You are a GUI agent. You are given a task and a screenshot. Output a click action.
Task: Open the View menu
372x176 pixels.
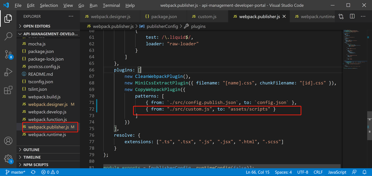point(68,5)
